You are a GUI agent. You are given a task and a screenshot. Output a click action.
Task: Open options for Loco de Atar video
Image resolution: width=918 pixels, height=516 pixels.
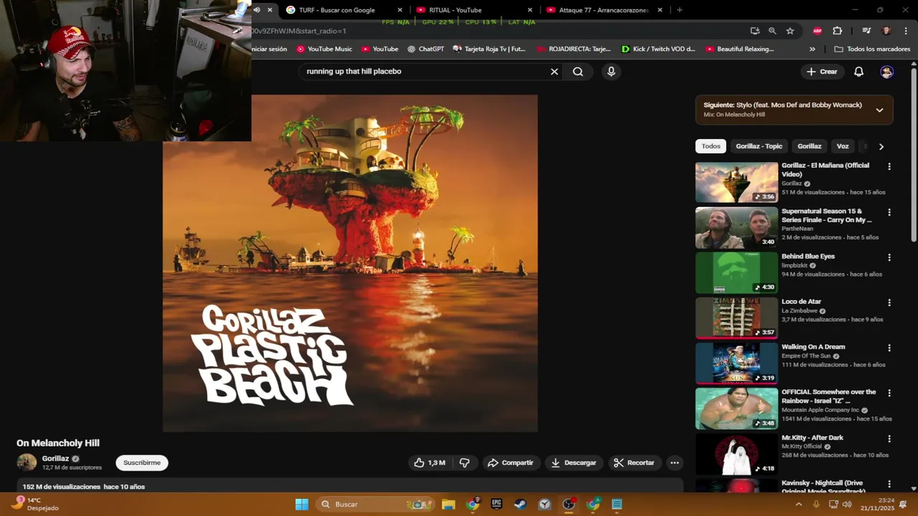click(x=889, y=302)
